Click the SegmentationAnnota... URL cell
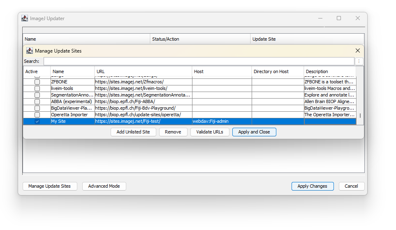Image resolution: width=396 pixels, height=230 pixels. click(x=144, y=95)
